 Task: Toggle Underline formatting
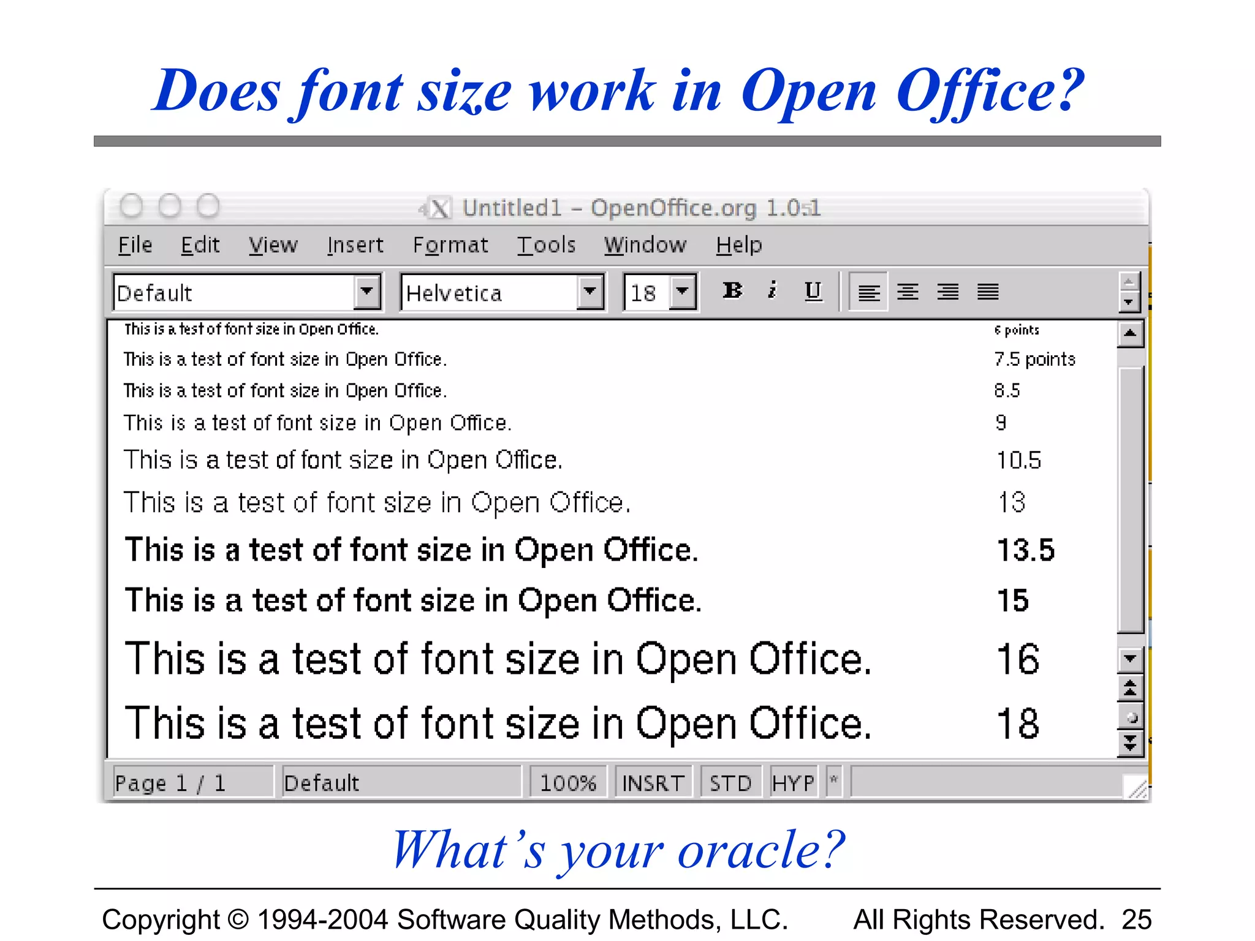coord(813,292)
